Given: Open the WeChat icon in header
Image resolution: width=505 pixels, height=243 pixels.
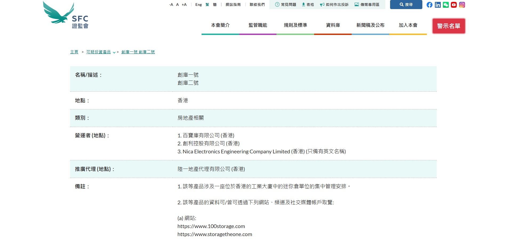Looking at the screenshot, I should coord(446,5).
